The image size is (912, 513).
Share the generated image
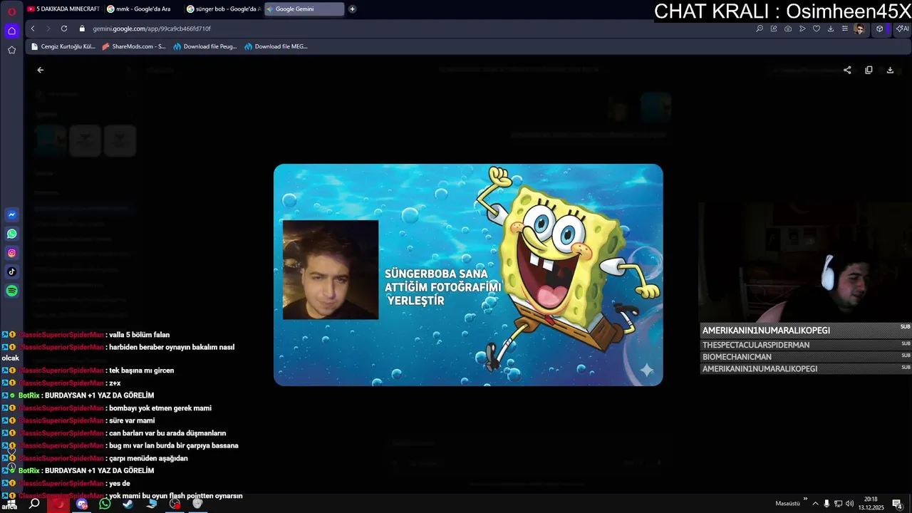(847, 70)
